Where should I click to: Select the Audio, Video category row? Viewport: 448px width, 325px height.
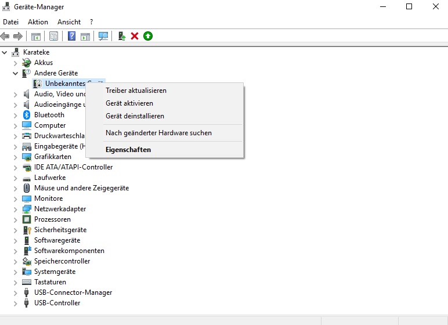[60, 94]
